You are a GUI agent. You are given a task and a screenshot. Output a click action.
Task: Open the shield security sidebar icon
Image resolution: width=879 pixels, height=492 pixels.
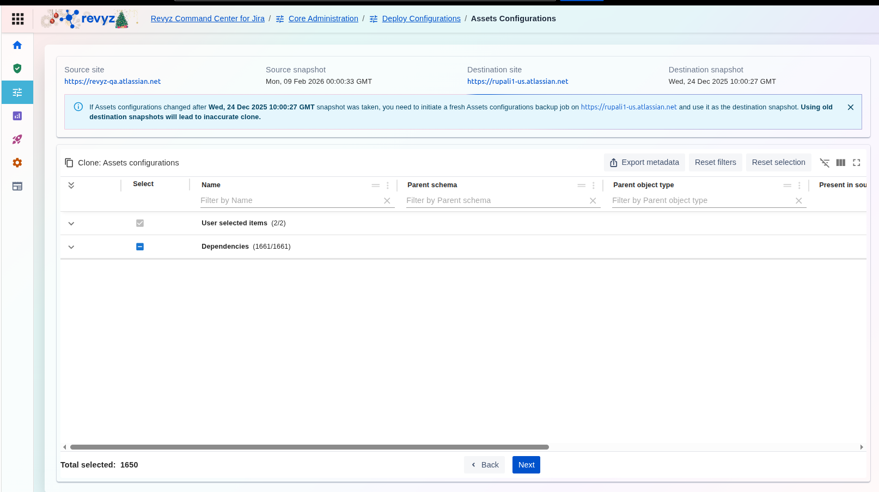tap(17, 69)
